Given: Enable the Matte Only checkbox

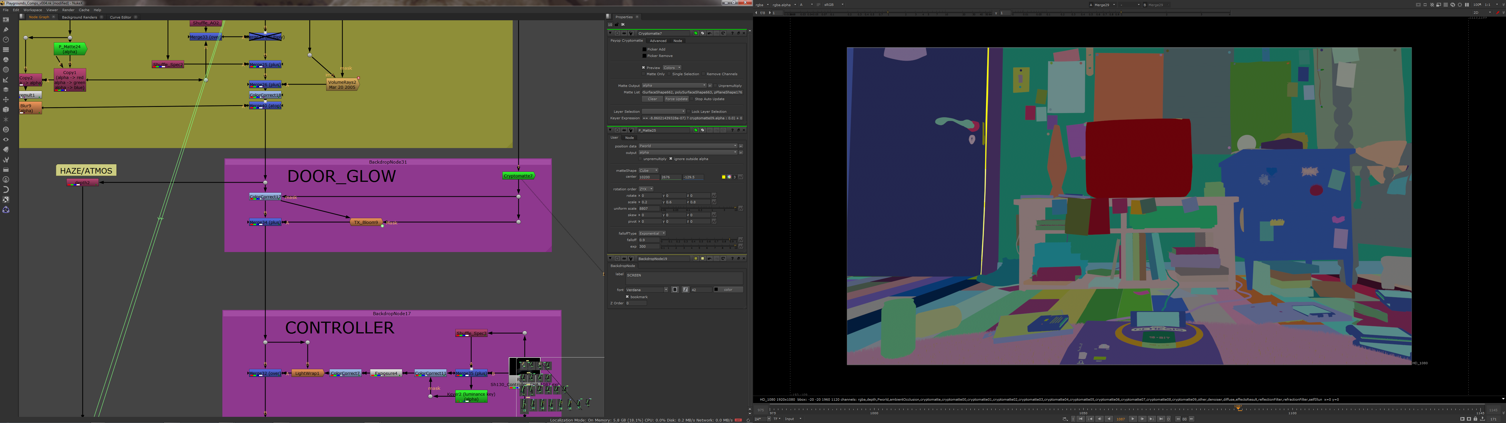Looking at the screenshot, I should pos(644,74).
